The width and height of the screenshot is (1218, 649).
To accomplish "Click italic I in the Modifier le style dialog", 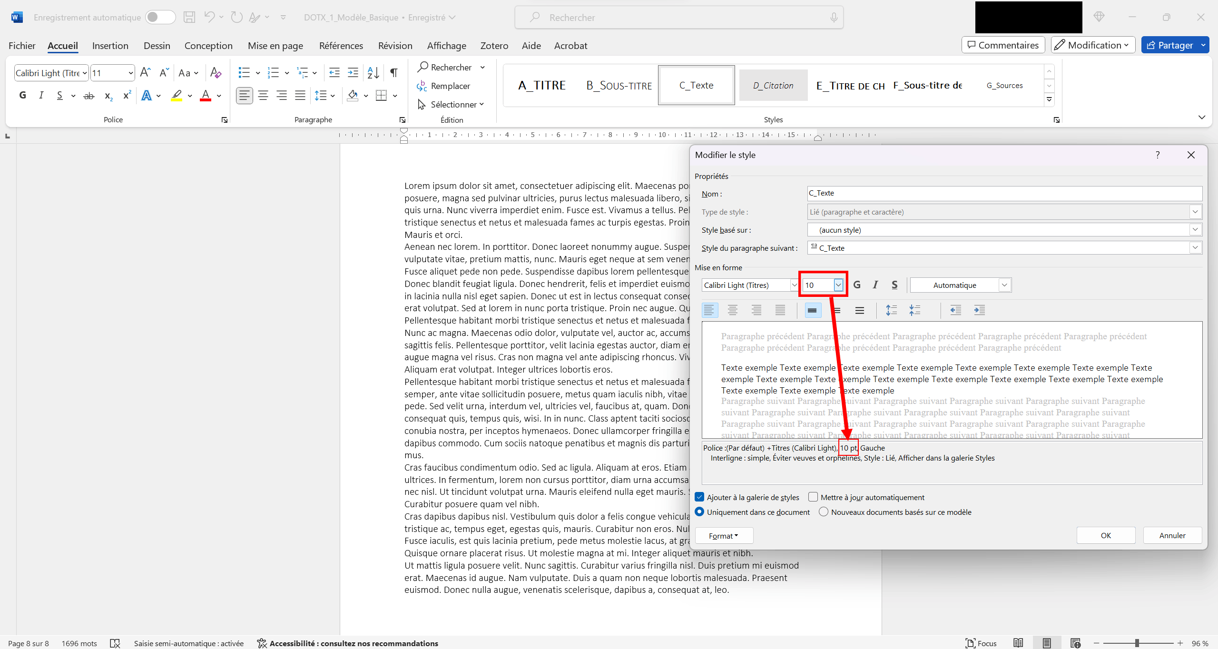I will click(875, 285).
